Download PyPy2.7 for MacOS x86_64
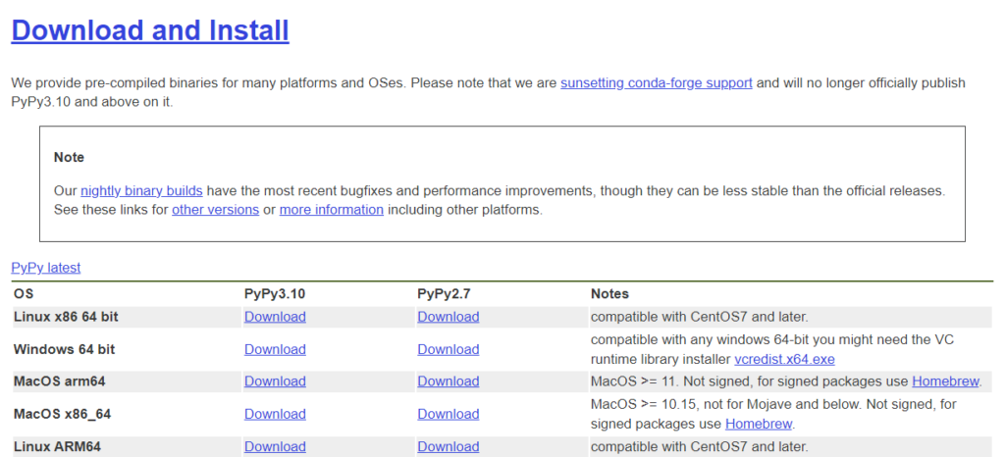Screen dimensions: 1005x457 point(448,414)
